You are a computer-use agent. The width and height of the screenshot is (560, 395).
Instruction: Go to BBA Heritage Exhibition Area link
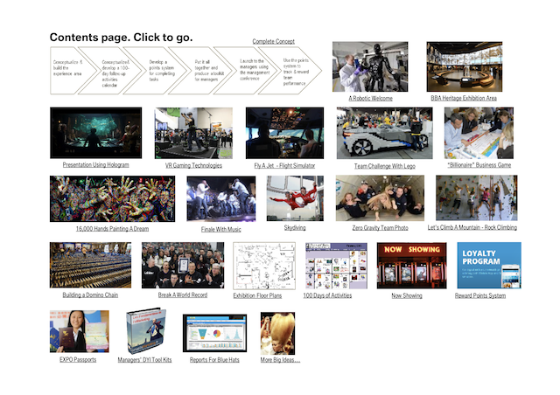click(x=464, y=99)
